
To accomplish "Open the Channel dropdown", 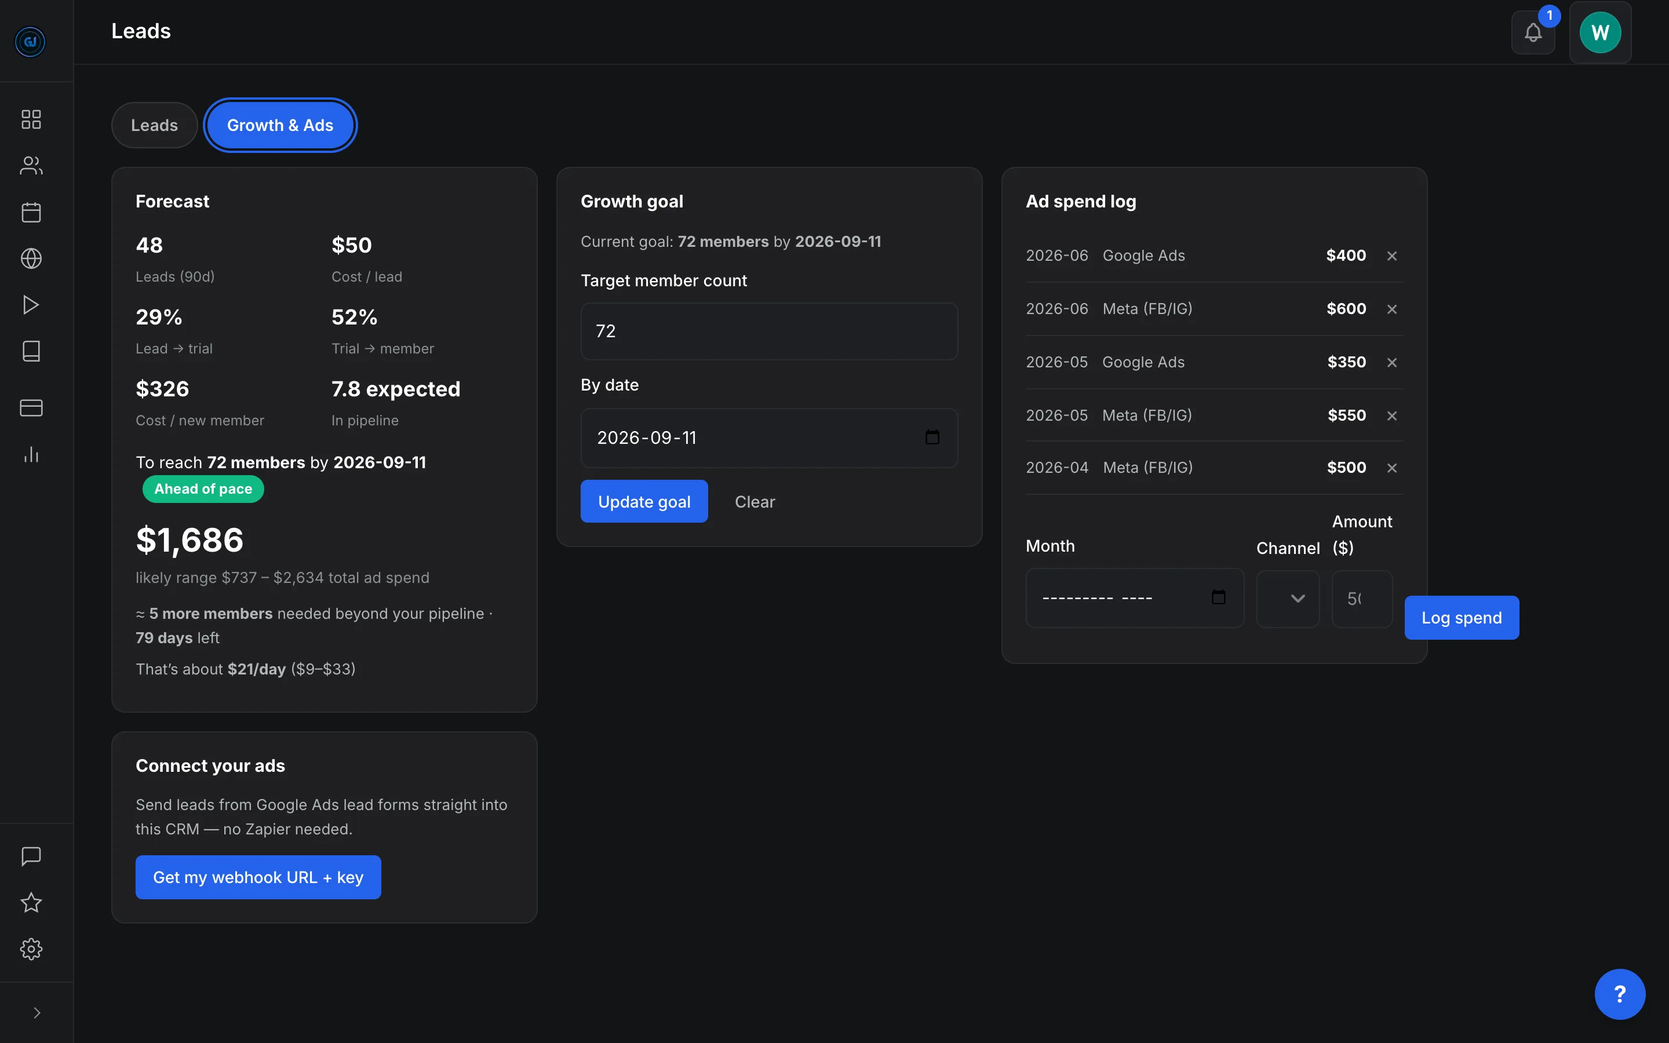I will [x=1288, y=599].
